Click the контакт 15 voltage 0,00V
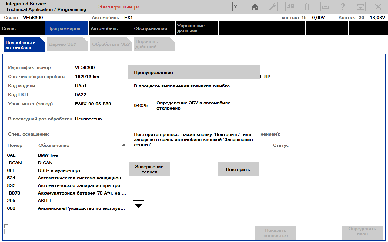 click(318, 18)
